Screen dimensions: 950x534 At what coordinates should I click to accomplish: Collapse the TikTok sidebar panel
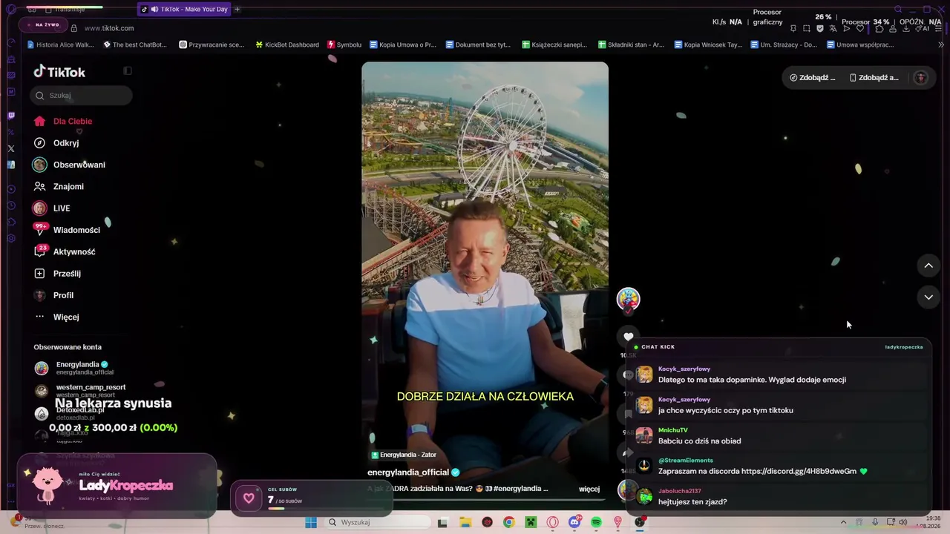(128, 71)
